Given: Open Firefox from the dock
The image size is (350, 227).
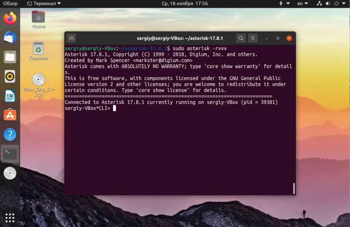Looking at the screenshot, I should (x=10, y=18).
